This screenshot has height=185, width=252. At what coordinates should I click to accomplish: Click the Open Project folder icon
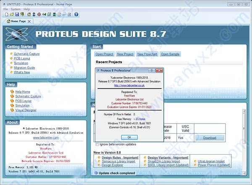point(12,14)
